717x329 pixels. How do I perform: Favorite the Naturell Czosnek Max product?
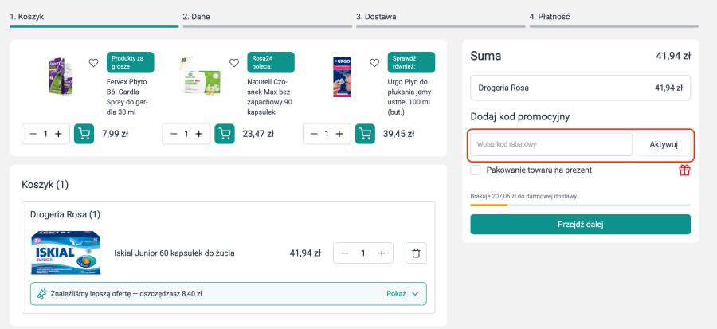[234, 63]
